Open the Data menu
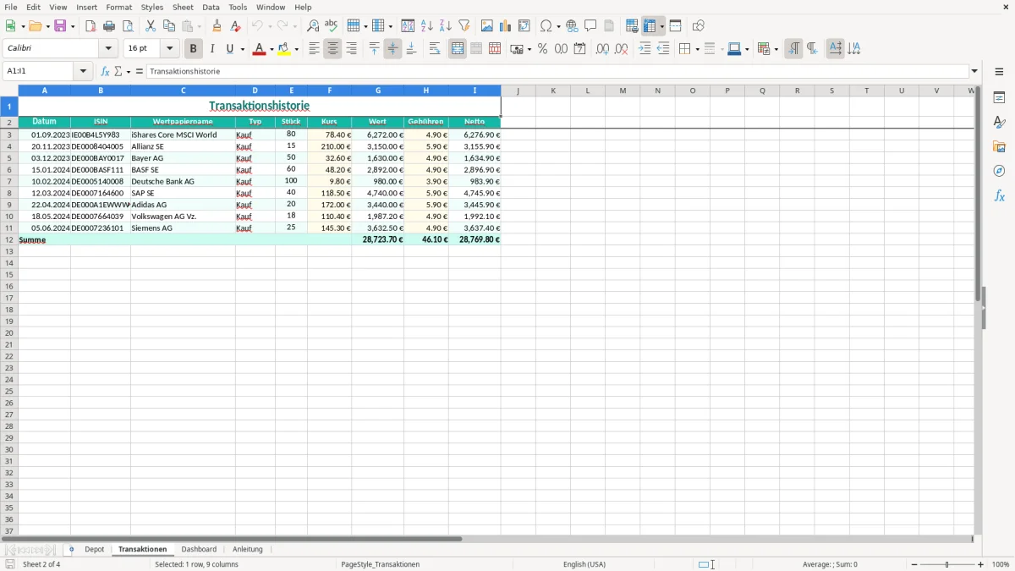 click(211, 7)
